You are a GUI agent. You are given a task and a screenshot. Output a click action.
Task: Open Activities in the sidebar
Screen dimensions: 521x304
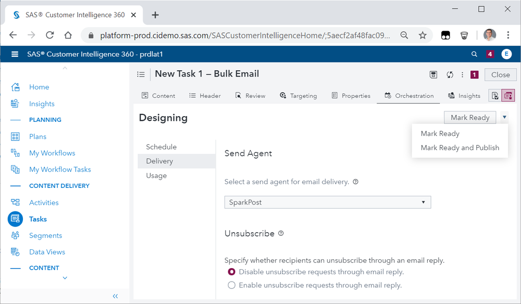click(x=44, y=202)
